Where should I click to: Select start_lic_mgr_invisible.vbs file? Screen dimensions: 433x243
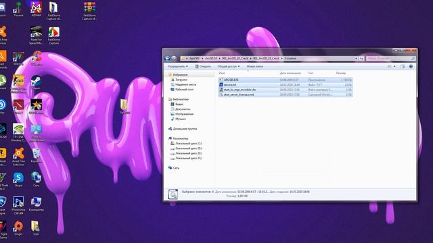[x=286, y=90]
